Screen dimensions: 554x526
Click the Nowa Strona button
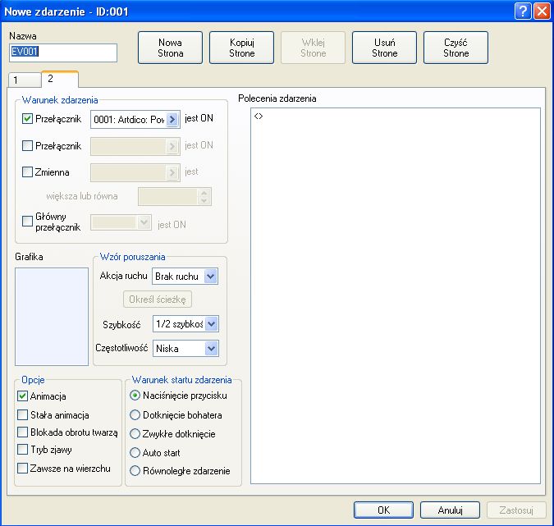pos(170,48)
